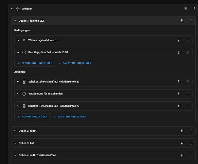Viewport: 198px width, 164px height.
Task: Open menu of Verzögerung 45 Sekunden
Action: click(x=188, y=94)
